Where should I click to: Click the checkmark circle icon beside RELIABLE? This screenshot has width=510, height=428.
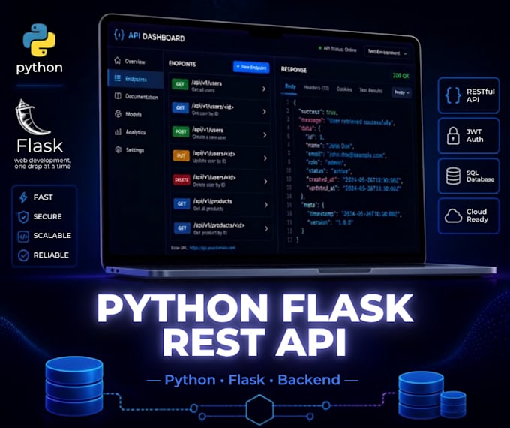23,255
